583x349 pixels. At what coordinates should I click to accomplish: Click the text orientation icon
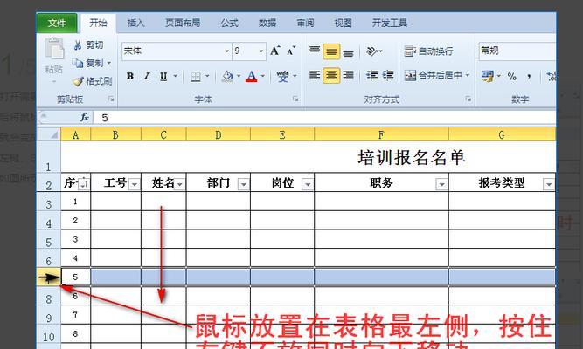371,51
